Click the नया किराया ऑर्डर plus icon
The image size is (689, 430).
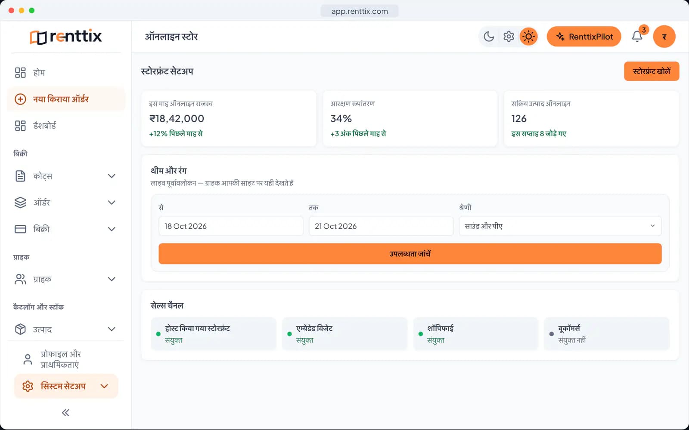20,99
